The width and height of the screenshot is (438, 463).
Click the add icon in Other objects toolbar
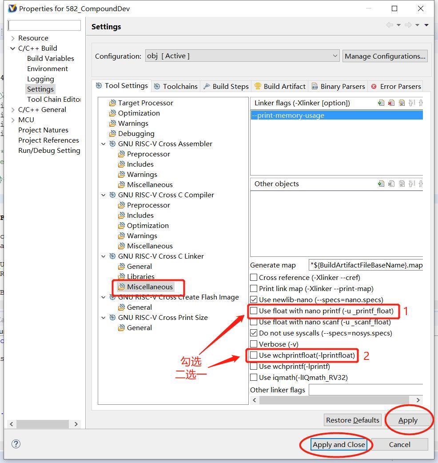tap(381, 184)
